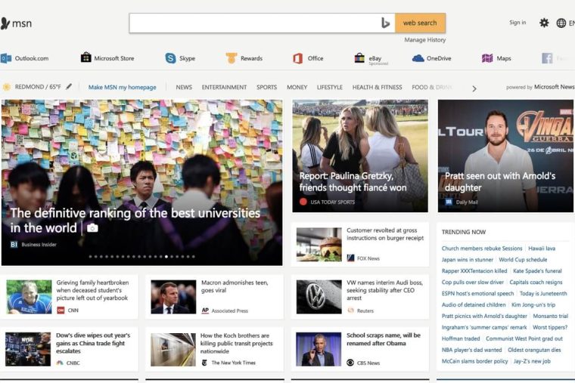Screen dimensions: 575x383
Task: Click the FOX News source icon
Action: 350,258
